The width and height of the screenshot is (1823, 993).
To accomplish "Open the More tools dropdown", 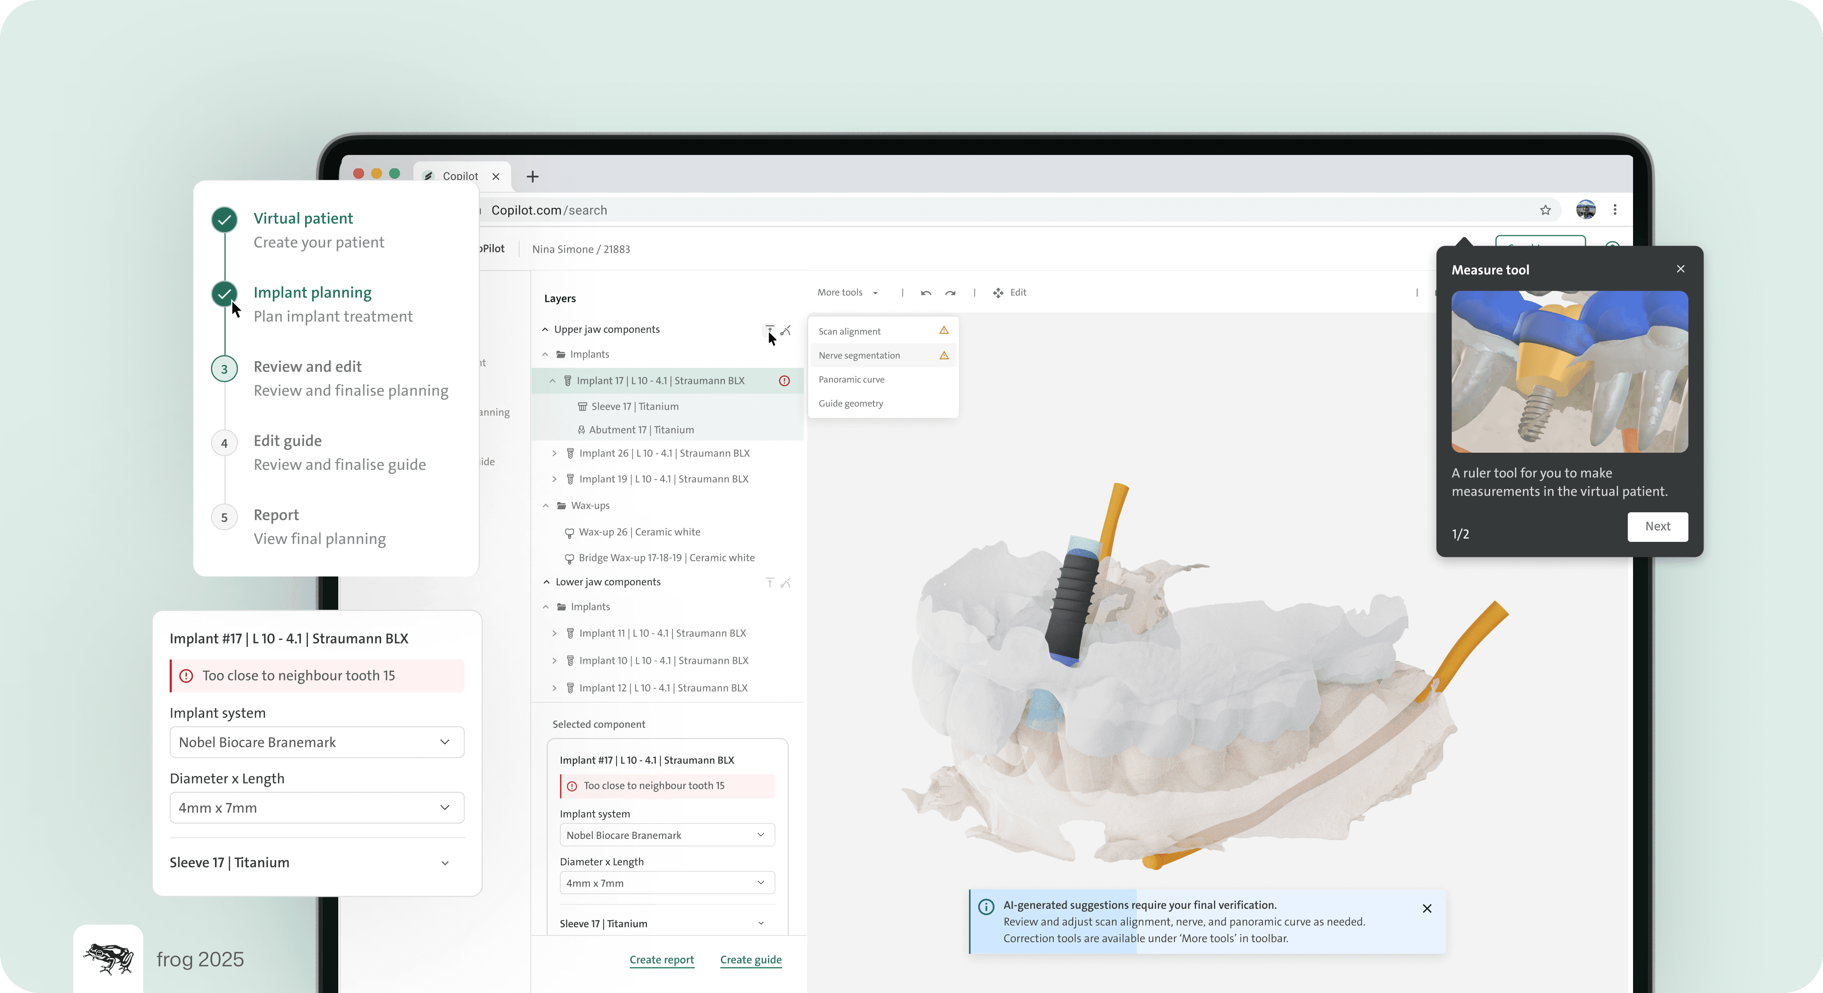I will pos(847,293).
